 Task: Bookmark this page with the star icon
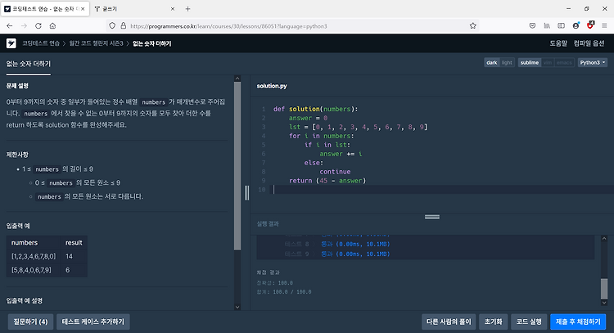coord(473,26)
